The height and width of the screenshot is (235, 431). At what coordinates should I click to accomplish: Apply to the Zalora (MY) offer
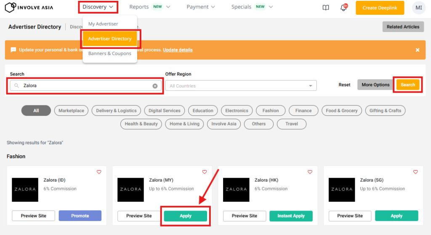pos(186,216)
